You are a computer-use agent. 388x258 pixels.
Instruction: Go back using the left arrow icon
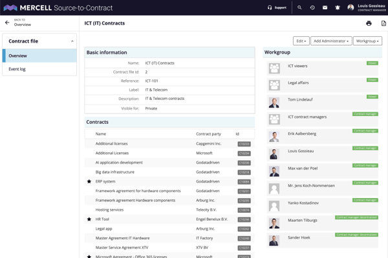(x=7, y=23)
